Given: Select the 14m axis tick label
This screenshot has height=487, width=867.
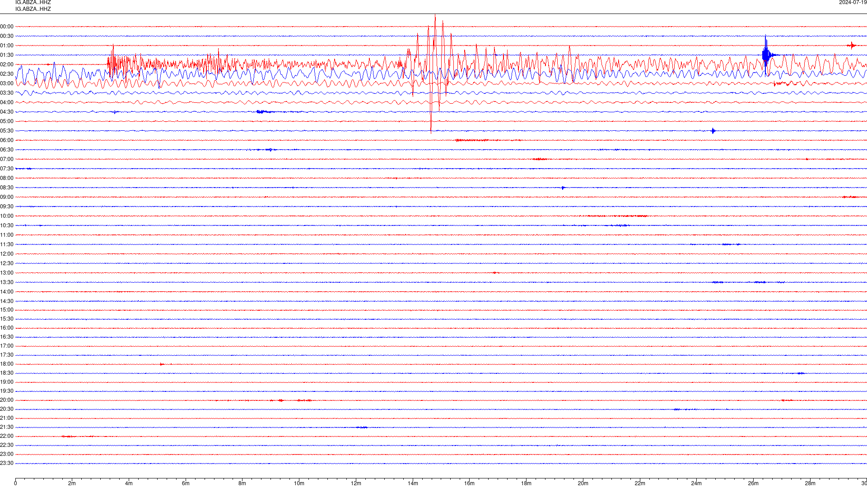Looking at the screenshot, I should [x=413, y=483].
